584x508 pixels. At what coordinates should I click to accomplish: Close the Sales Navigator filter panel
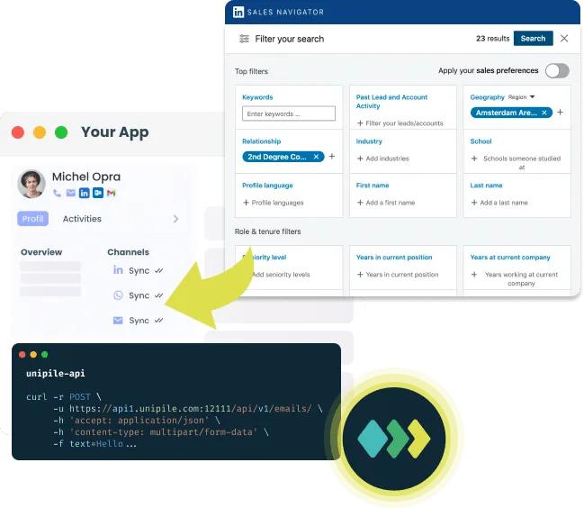click(x=564, y=39)
